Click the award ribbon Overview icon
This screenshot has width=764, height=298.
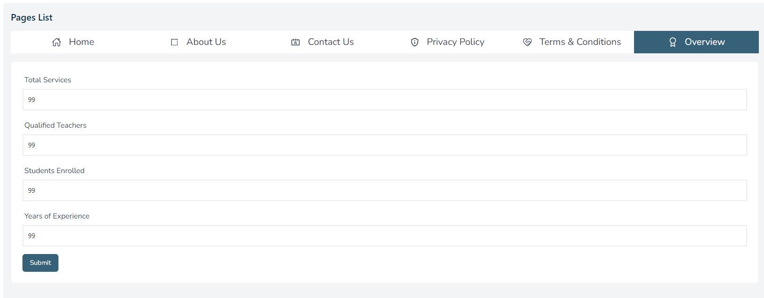tap(673, 42)
